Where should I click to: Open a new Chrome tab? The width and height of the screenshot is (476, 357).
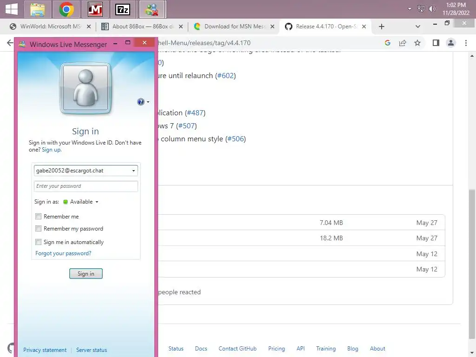point(382,26)
